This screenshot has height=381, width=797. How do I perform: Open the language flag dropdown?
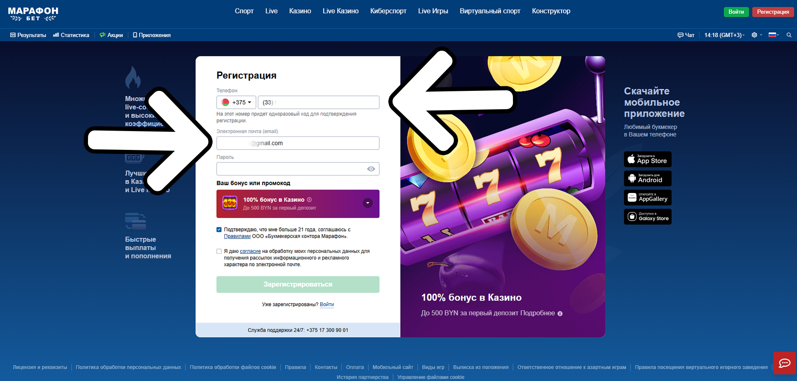(774, 35)
